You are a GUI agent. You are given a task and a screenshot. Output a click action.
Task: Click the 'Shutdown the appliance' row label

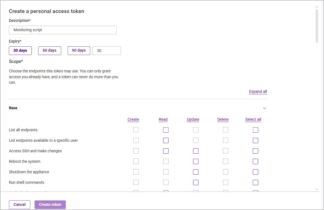29,172
